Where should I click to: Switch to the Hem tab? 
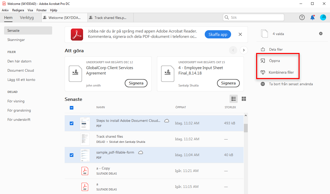click(x=8, y=18)
